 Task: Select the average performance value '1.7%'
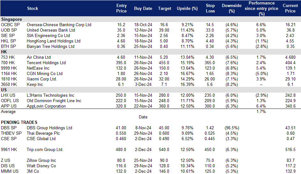261,111
